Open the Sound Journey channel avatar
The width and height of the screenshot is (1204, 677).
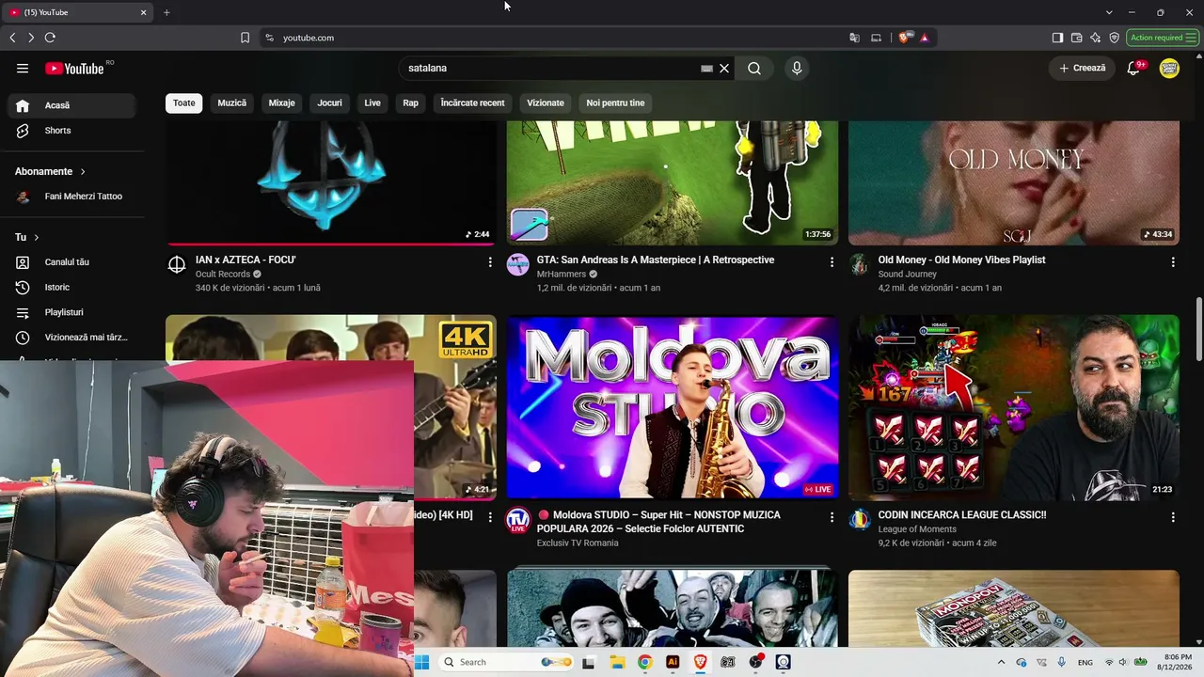pyautogui.click(x=860, y=265)
